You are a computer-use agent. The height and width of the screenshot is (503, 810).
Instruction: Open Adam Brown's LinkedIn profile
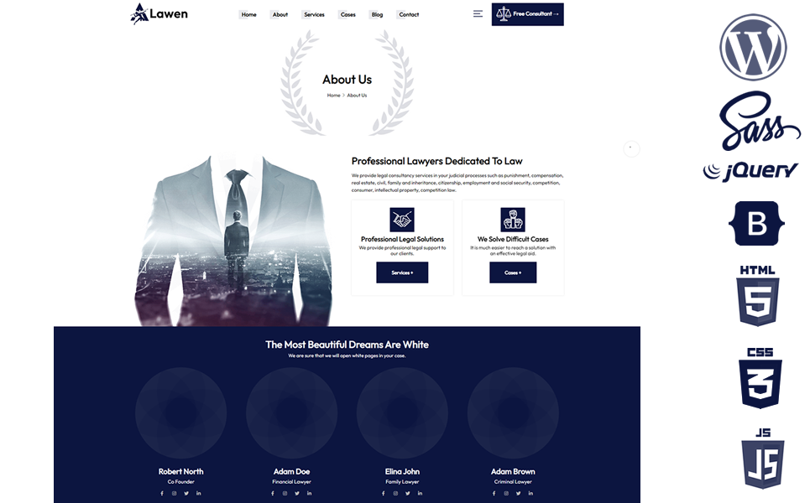click(x=530, y=493)
